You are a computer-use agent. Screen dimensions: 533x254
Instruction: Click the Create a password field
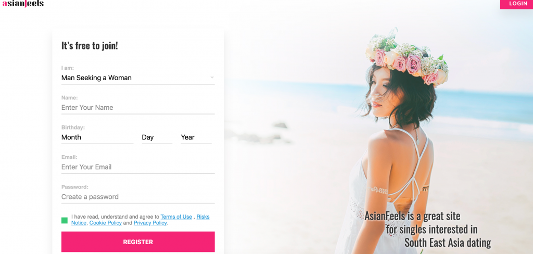coord(138,197)
